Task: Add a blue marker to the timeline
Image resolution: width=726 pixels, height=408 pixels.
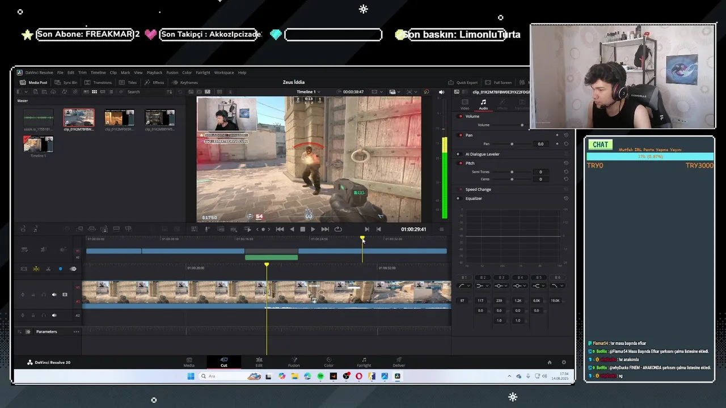Action: pos(61,269)
